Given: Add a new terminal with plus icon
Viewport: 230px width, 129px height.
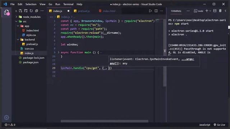Looking at the screenshot, I should click(207, 11).
